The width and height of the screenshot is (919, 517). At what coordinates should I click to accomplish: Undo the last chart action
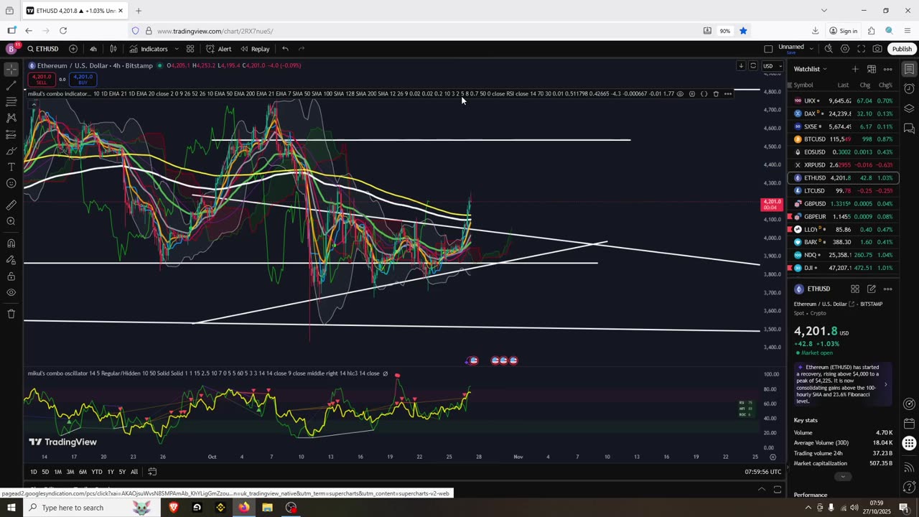tap(285, 49)
